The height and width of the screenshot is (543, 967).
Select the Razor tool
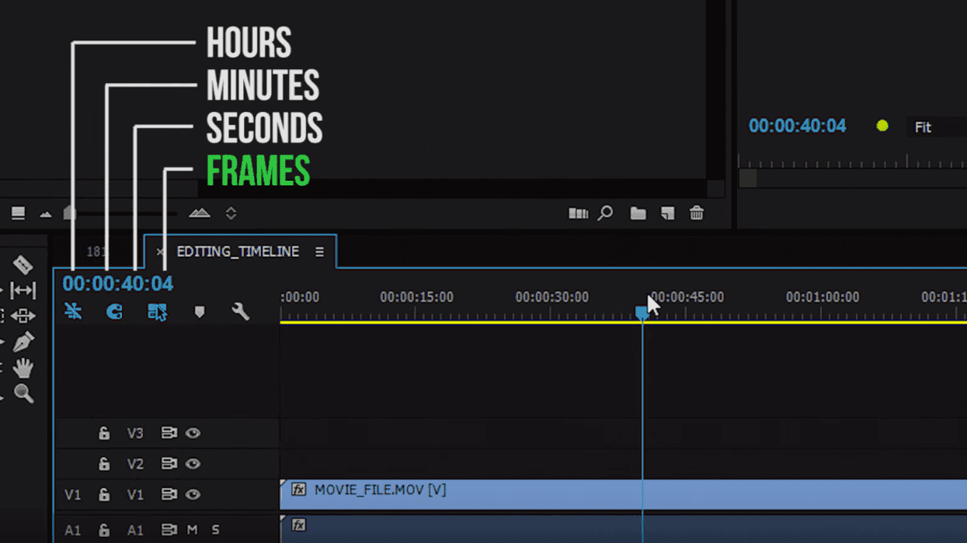point(23,265)
